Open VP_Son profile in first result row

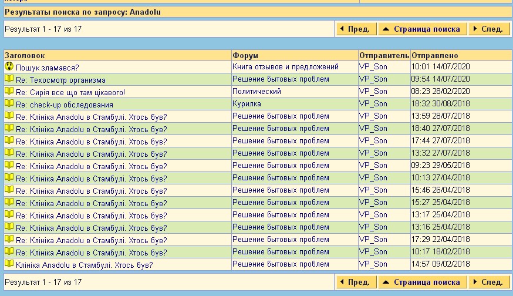coord(373,67)
